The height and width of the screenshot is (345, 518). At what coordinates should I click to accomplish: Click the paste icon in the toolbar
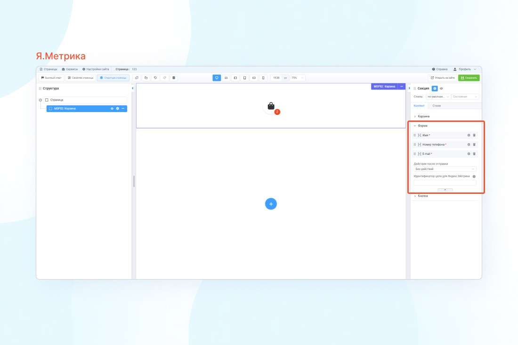point(146,78)
